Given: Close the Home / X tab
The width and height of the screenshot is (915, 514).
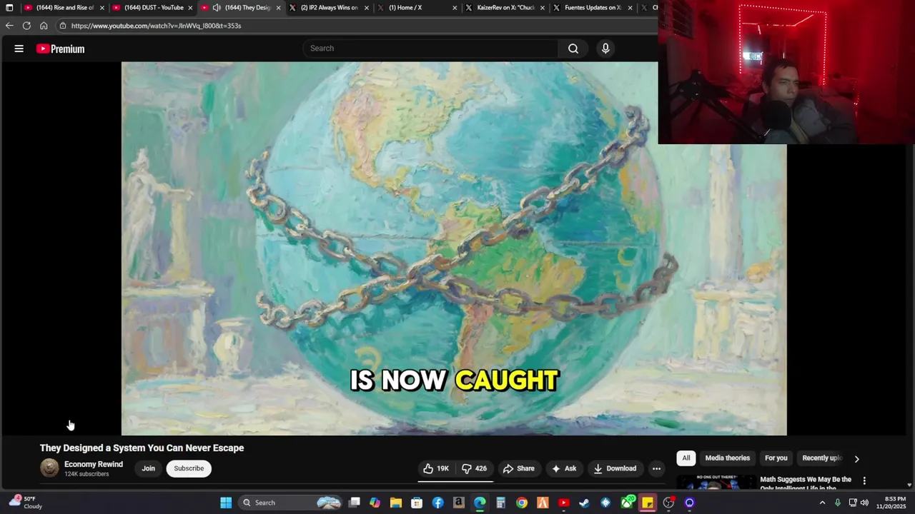Looking at the screenshot, I should click(x=455, y=8).
